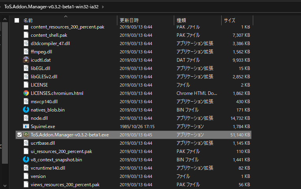Select v8_context_snapshot.bin file name
Image resolution: width=301 pixels, height=189 pixels.
[56, 160]
